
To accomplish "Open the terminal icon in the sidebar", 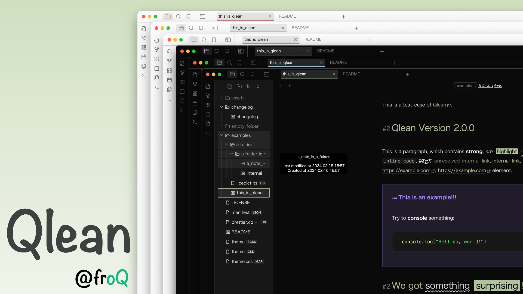I will click(x=208, y=133).
